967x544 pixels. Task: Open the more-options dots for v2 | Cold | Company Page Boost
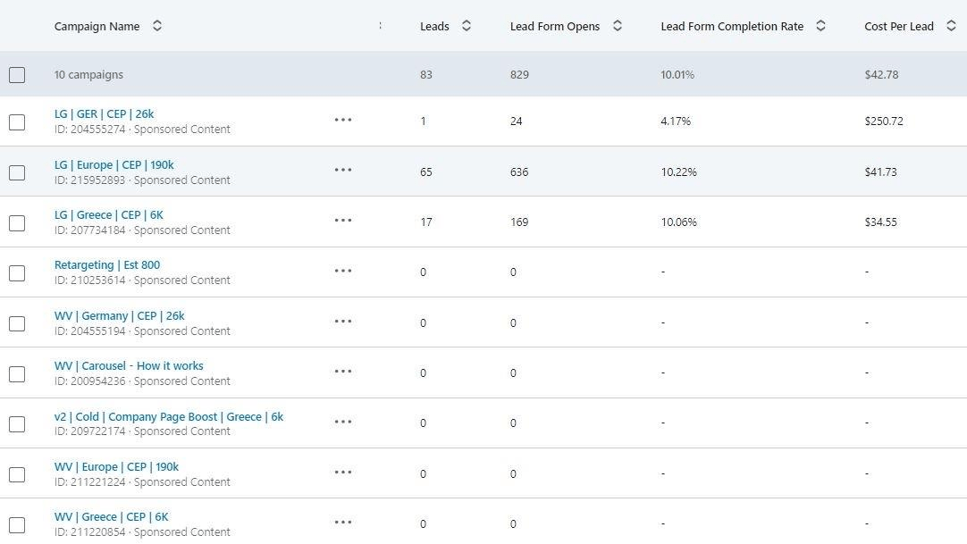tap(343, 422)
